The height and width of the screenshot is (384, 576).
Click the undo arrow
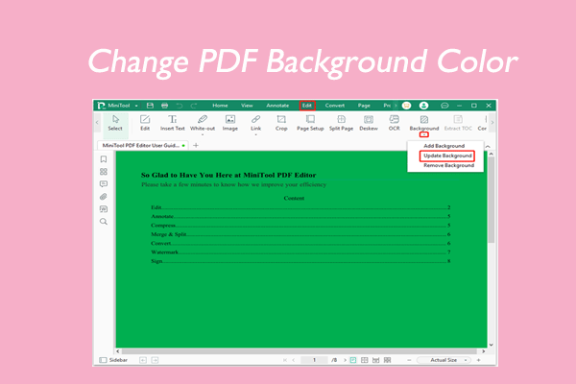pos(180,106)
